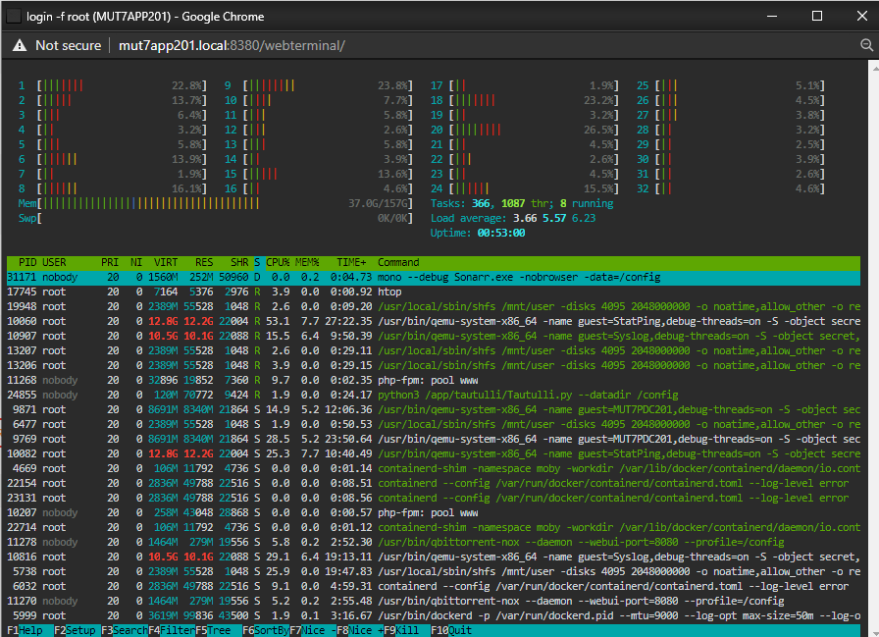
Task: Click the page icon in title bar
Action: pyautogui.click(x=14, y=17)
